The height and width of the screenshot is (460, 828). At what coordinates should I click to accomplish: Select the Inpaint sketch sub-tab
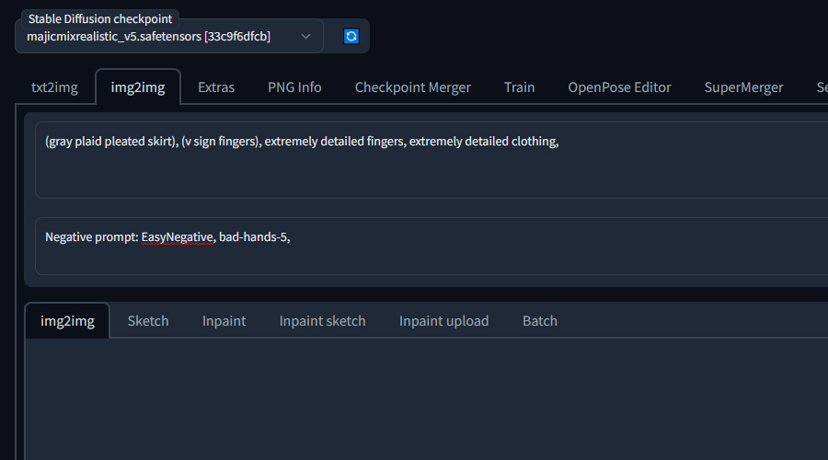pos(322,320)
